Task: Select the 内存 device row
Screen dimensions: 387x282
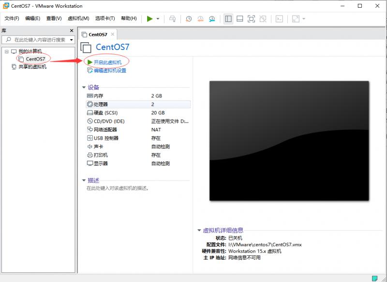Action: (138, 96)
